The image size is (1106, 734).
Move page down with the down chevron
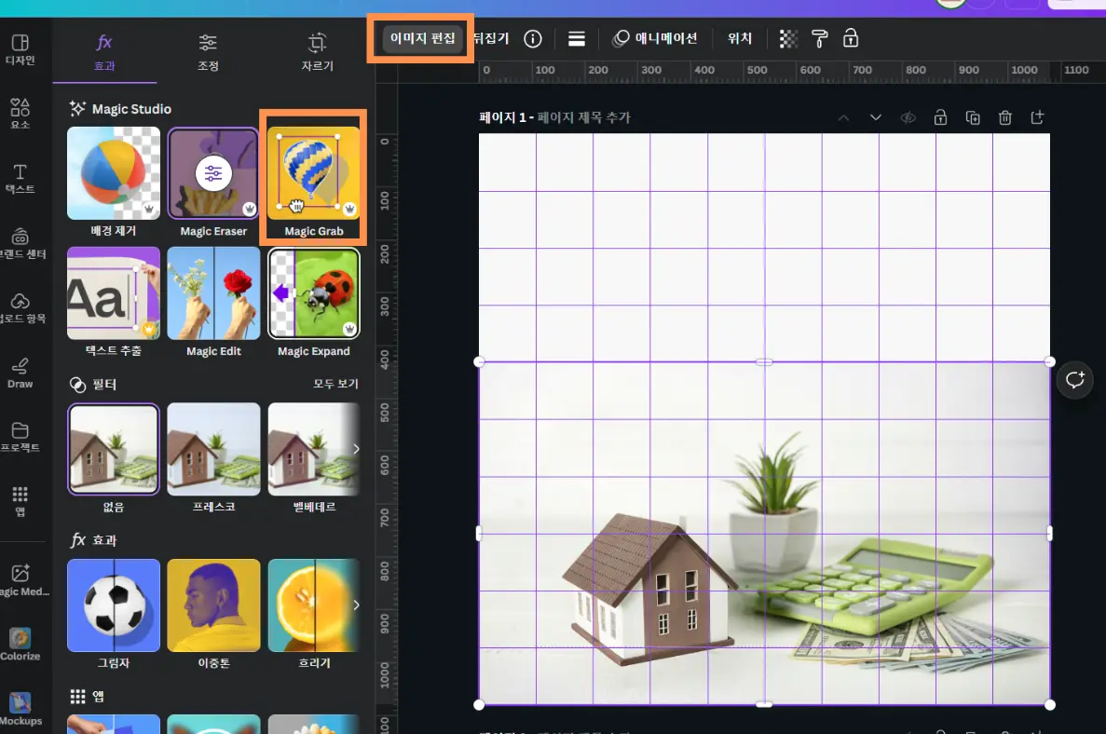(x=875, y=117)
